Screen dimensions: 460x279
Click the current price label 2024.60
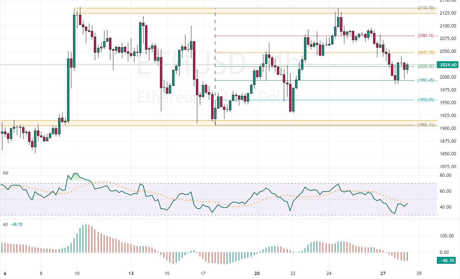pos(448,65)
